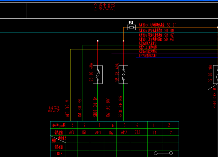Click the junction dot above fuse SB 07
The width and height of the screenshot is (218, 157).
click(x=98, y=41)
